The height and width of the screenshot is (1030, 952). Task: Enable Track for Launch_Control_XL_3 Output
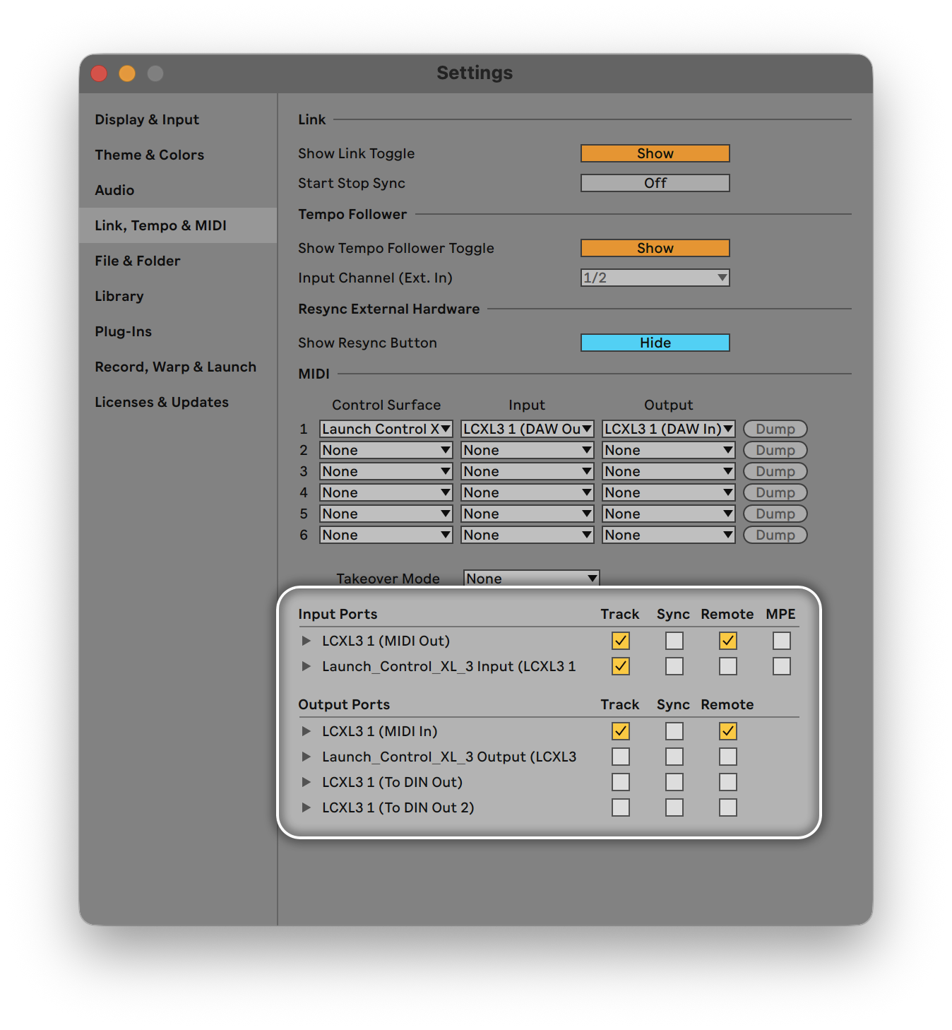pos(621,757)
